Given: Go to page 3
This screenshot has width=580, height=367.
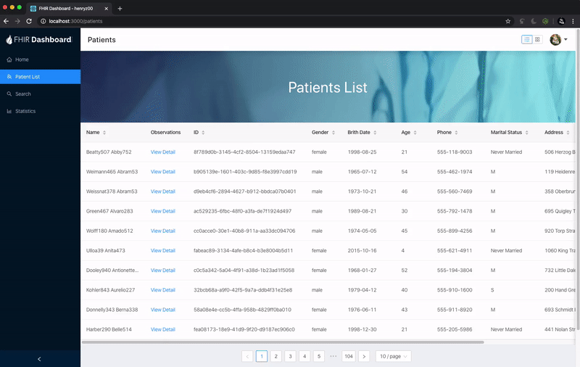Looking at the screenshot, I should click(x=291, y=356).
